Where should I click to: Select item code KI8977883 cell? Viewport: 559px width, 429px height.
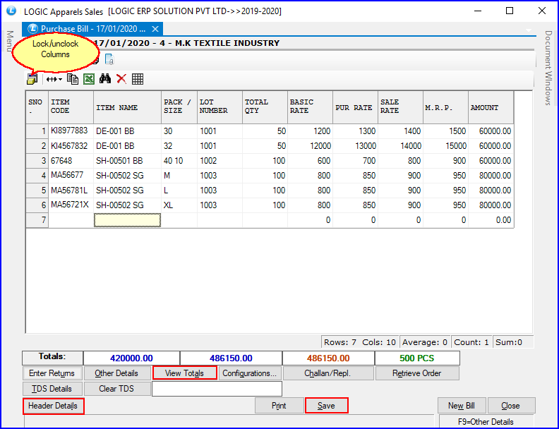(71, 131)
